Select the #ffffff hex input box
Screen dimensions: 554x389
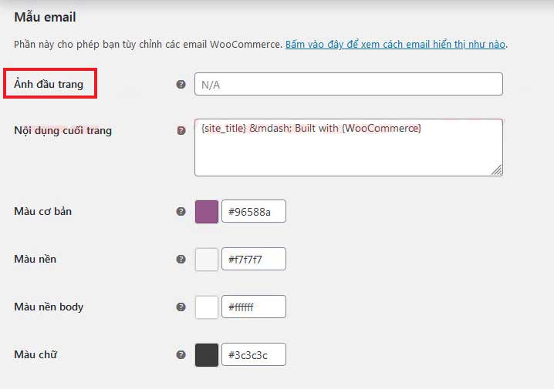click(254, 307)
